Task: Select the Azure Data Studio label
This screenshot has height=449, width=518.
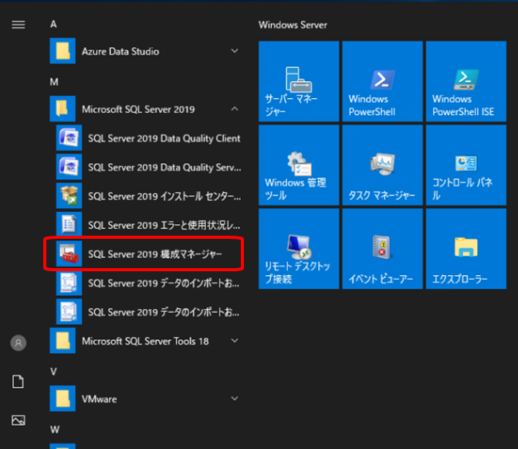Action: tap(120, 51)
